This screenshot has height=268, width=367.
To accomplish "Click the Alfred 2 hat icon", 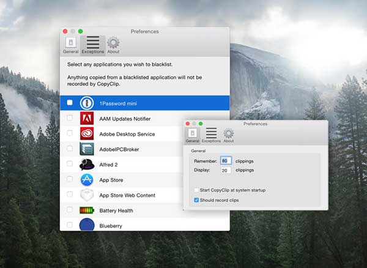I will click(87, 165).
